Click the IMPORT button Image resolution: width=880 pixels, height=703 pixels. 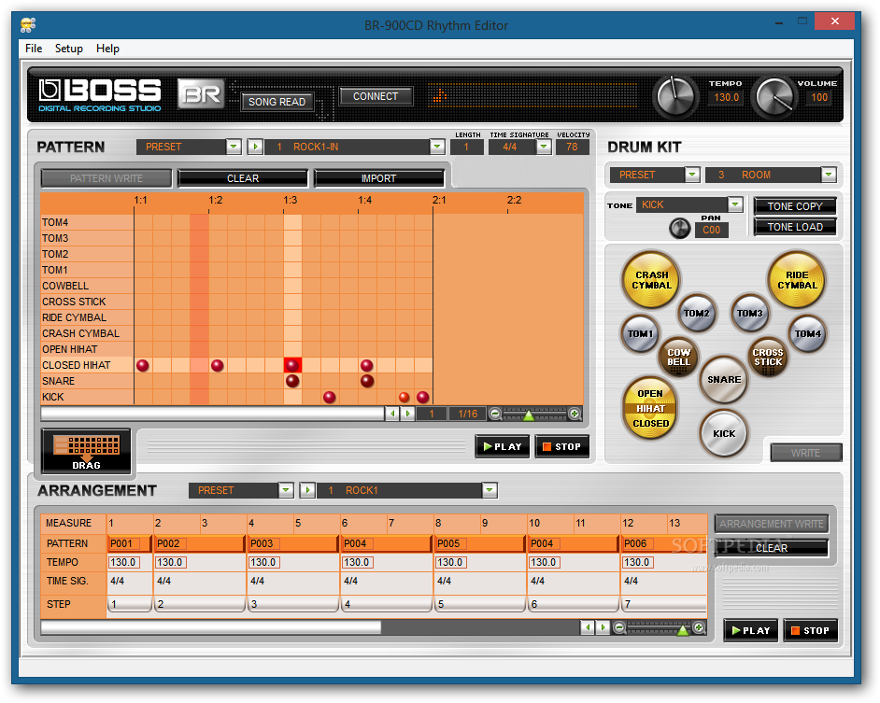(379, 178)
